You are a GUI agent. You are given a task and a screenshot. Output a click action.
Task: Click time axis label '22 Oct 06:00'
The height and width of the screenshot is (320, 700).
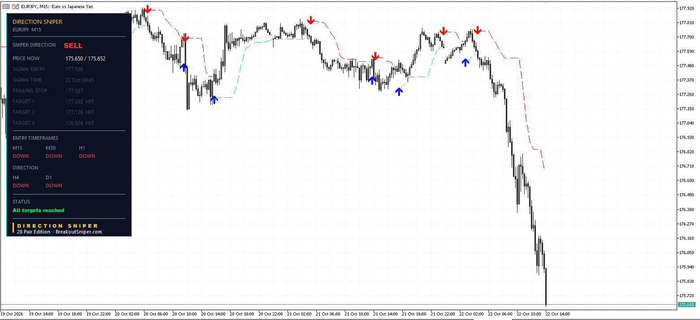500,314
